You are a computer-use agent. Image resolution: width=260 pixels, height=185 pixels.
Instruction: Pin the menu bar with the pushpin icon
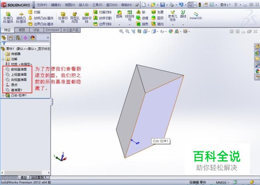coord(137,5)
